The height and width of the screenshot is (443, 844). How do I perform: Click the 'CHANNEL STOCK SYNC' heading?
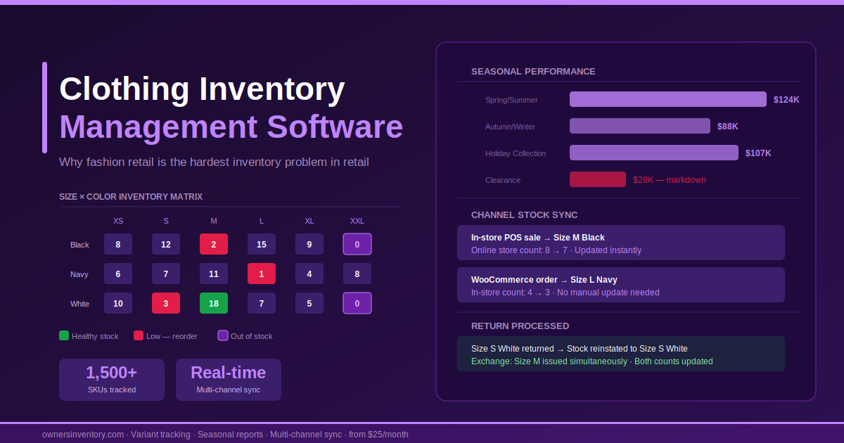(525, 215)
